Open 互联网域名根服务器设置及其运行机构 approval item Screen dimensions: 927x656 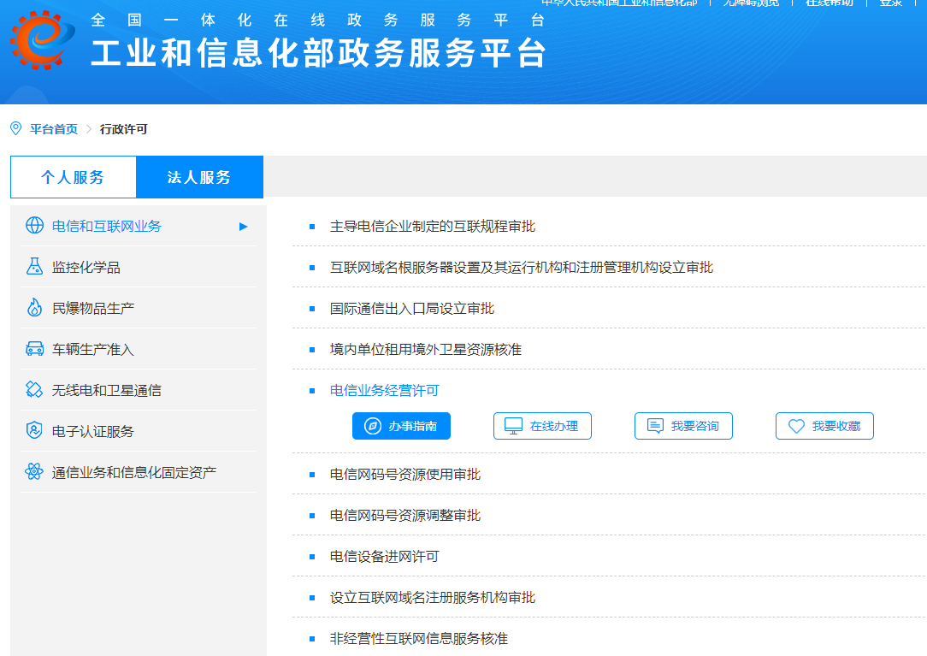pyautogui.click(x=521, y=268)
